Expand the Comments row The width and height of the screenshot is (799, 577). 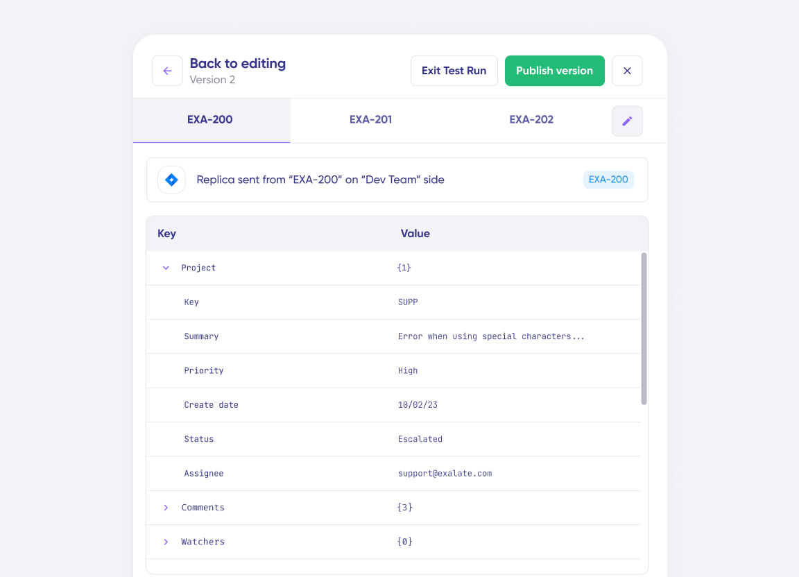[166, 508]
